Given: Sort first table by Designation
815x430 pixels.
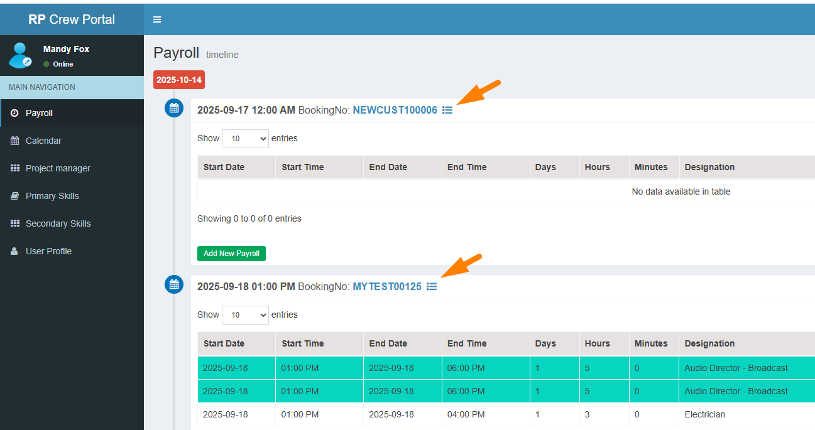Looking at the screenshot, I should coord(747,167).
